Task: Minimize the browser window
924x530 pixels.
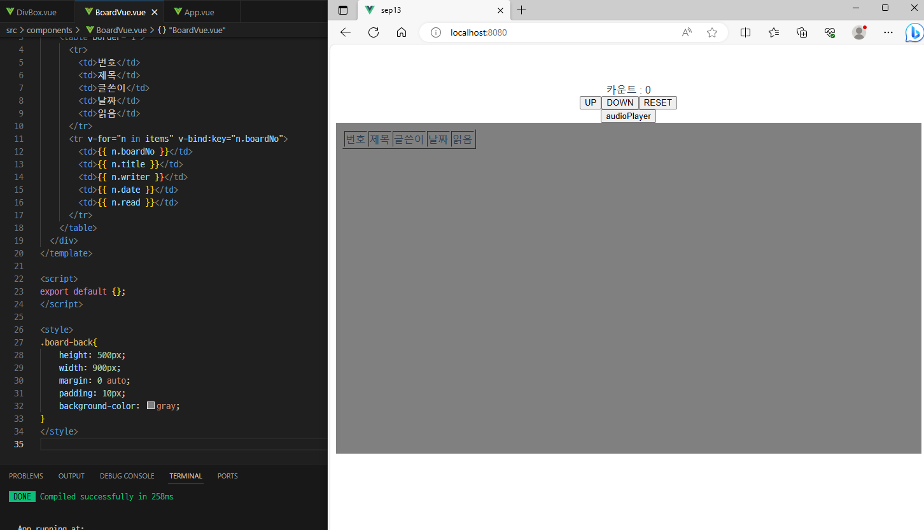Action: [856, 8]
